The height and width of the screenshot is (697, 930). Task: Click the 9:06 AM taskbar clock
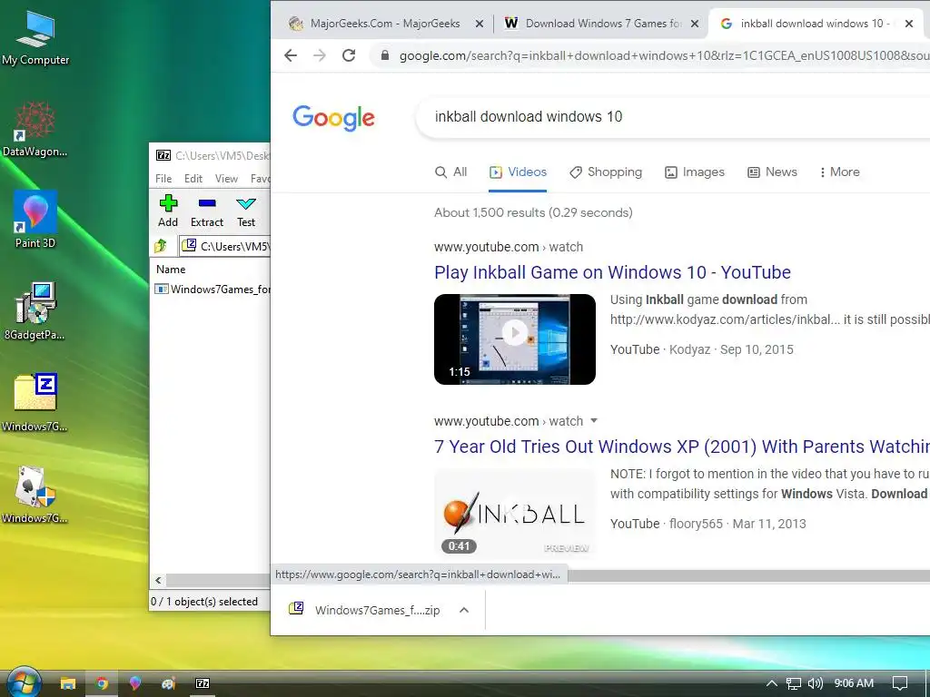(854, 683)
